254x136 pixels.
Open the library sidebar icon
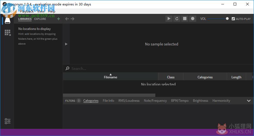coord(7,20)
